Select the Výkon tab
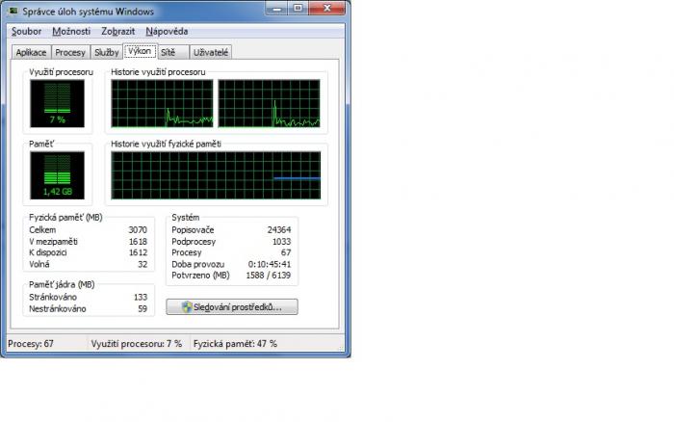Image resolution: width=674 pixels, height=422 pixels. tap(140, 51)
